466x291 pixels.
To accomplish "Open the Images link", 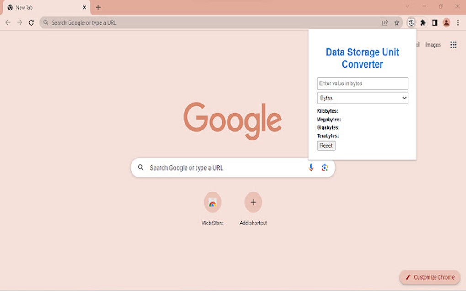I will pyautogui.click(x=433, y=45).
